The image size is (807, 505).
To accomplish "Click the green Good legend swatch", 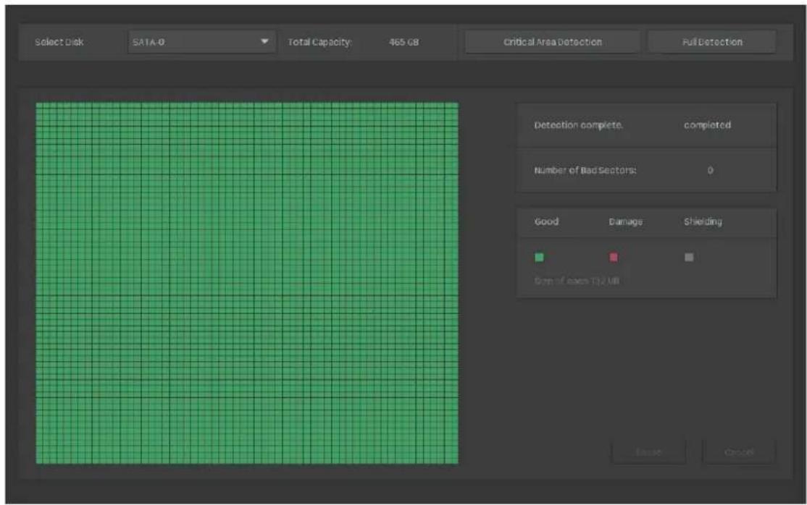I will pos(539,257).
